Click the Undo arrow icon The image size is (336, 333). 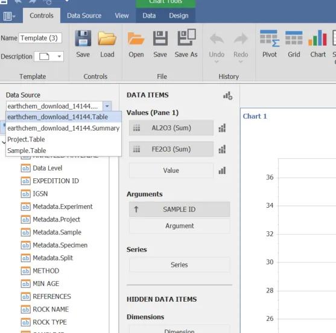217,39
